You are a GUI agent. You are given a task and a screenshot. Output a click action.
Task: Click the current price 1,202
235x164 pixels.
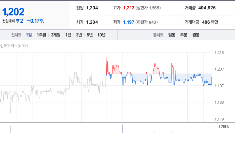click(x=13, y=12)
